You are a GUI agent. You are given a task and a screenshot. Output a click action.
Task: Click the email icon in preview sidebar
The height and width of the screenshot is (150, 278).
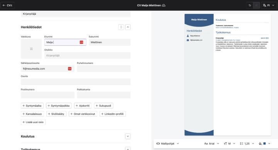tap(188, 40)
